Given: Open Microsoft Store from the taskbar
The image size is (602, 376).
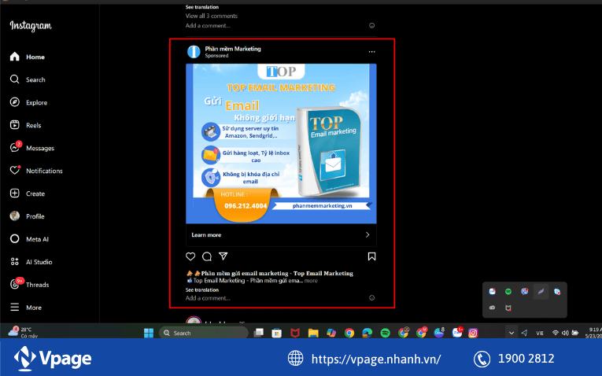Looking at the screenshot, I should click(276, 333).
